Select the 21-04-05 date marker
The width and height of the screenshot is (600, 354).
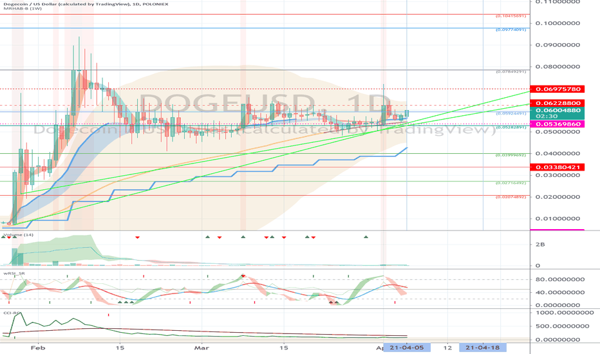pyautogui.click(x=407, y=348)
